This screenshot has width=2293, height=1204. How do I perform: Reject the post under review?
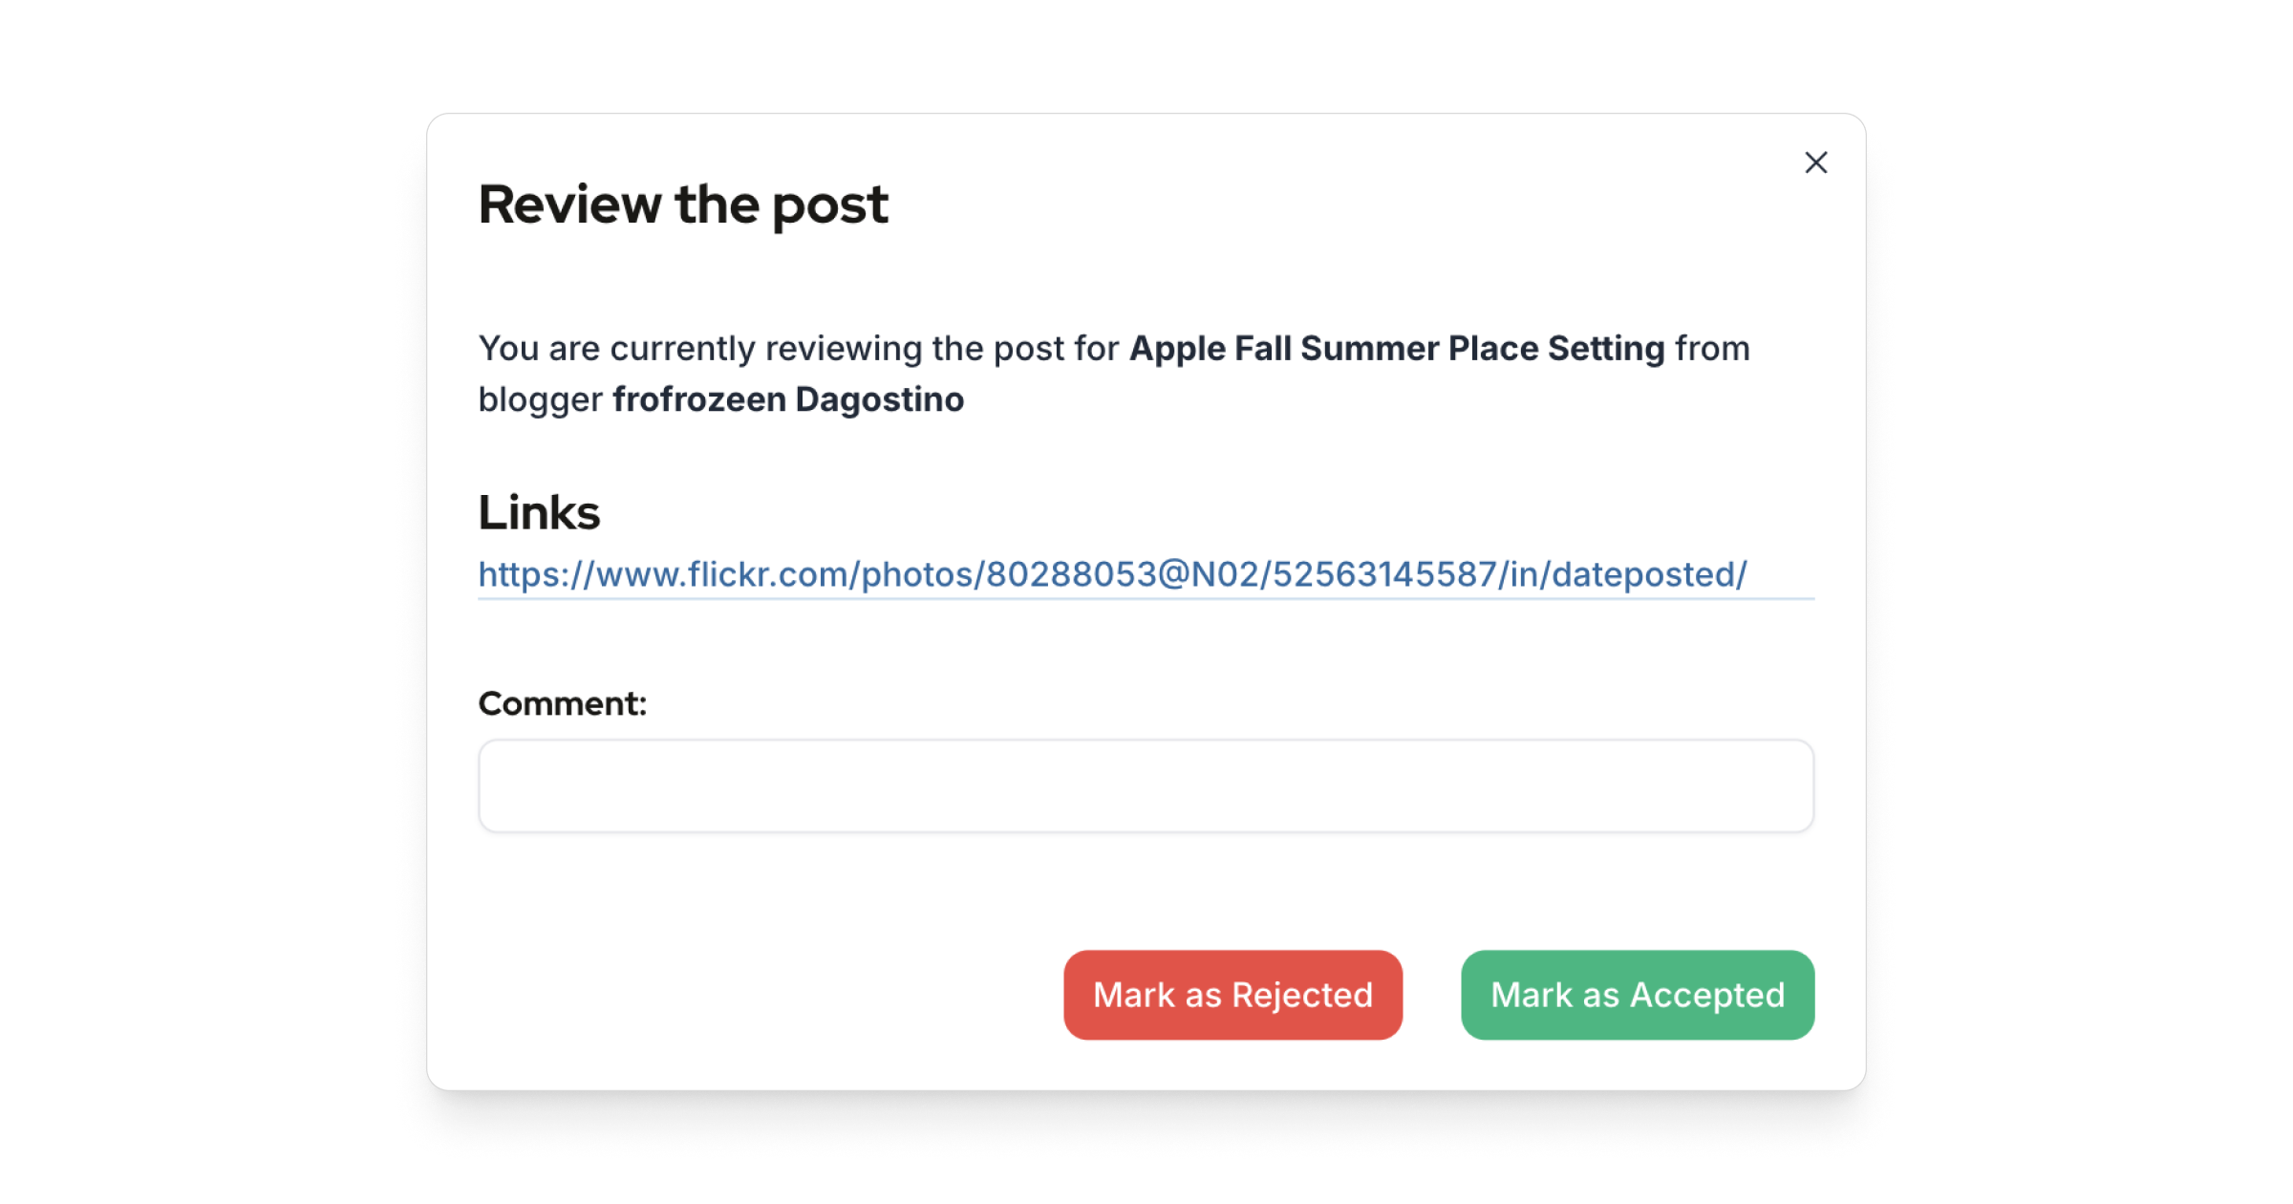[x=1232, y=995]
